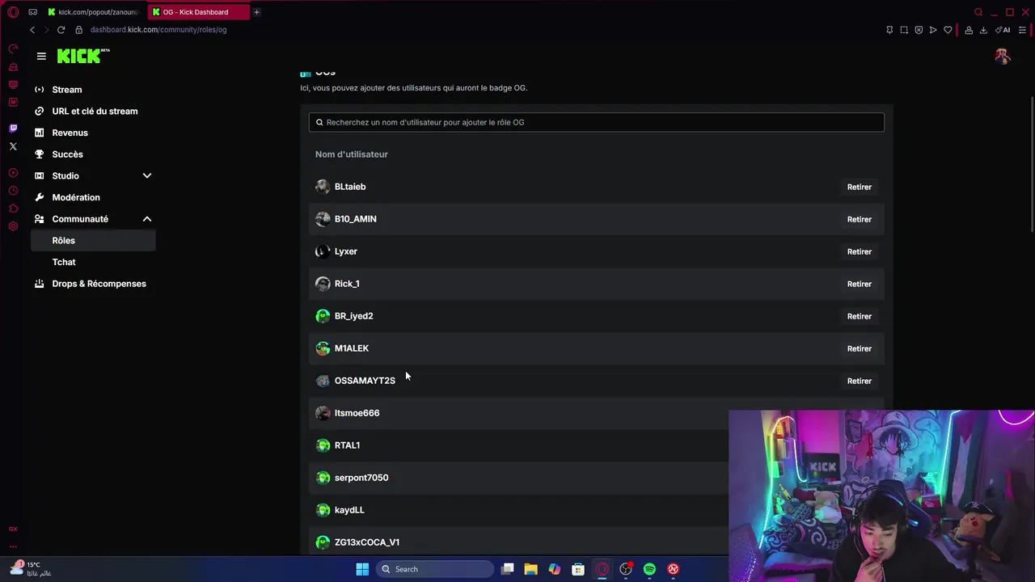Open X (Twitter) in the Opera sidebar
1035x582 pixels.
coord(13,146)
